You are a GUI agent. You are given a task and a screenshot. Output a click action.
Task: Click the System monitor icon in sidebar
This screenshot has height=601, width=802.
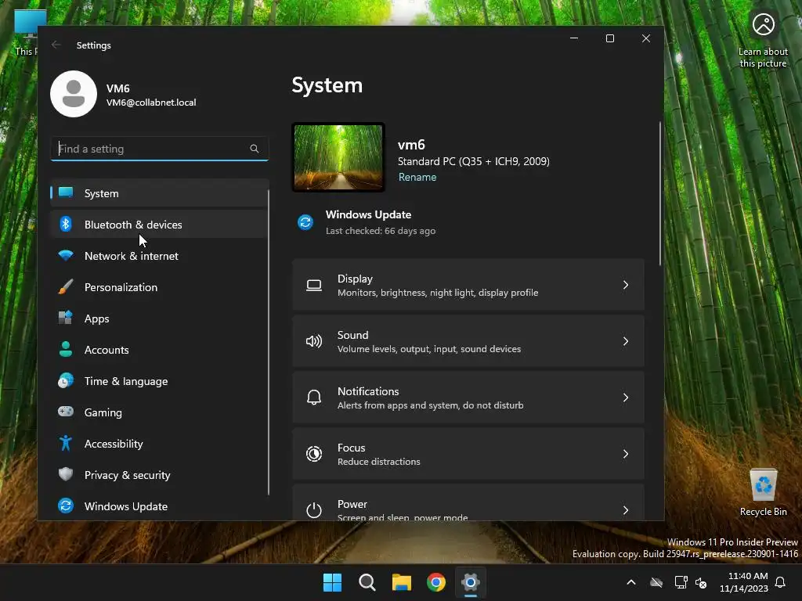(66, 193)
